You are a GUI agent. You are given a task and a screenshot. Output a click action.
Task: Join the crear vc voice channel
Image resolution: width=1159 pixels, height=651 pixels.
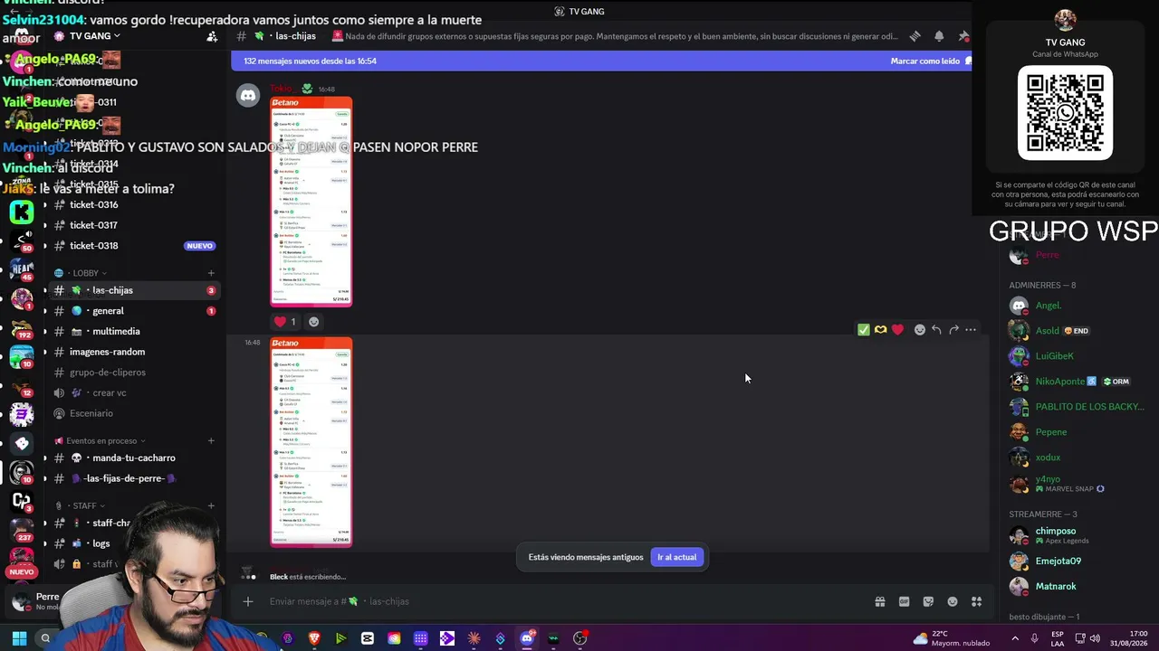coord(134,393)
